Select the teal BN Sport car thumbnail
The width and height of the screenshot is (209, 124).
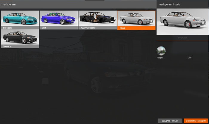point(20,18)
